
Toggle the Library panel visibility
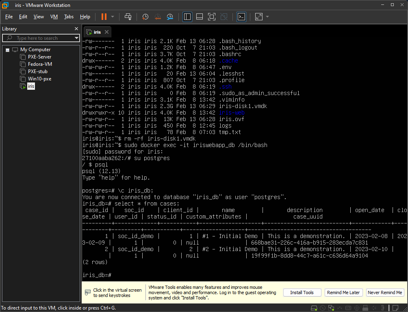coord(187,17)
